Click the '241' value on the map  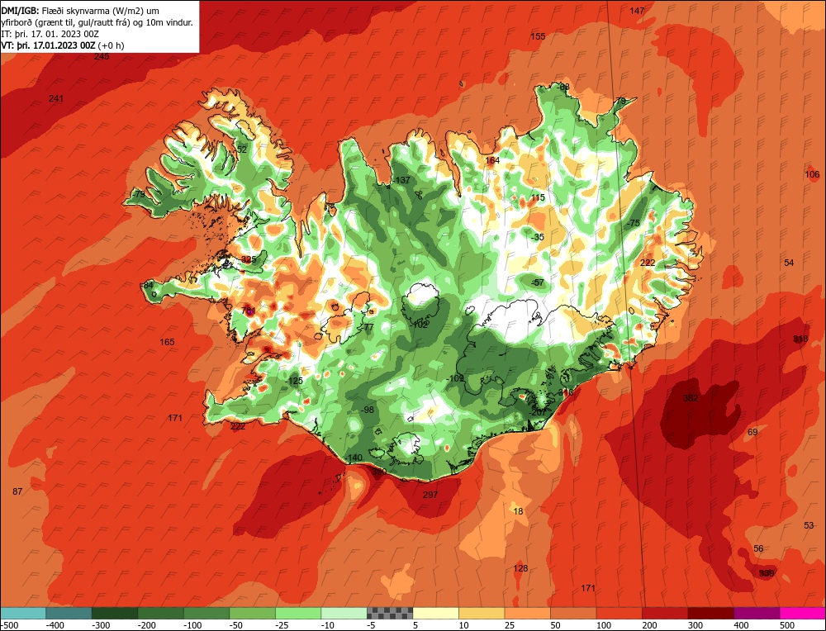tap(56, 98)
